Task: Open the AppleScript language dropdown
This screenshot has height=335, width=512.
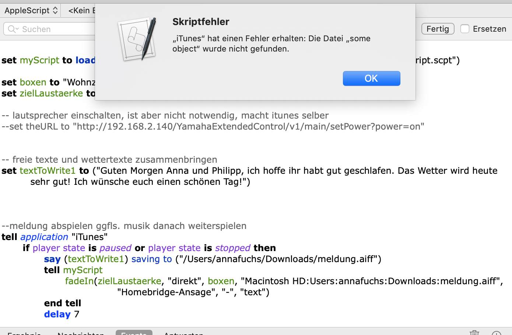Action: 31,10
